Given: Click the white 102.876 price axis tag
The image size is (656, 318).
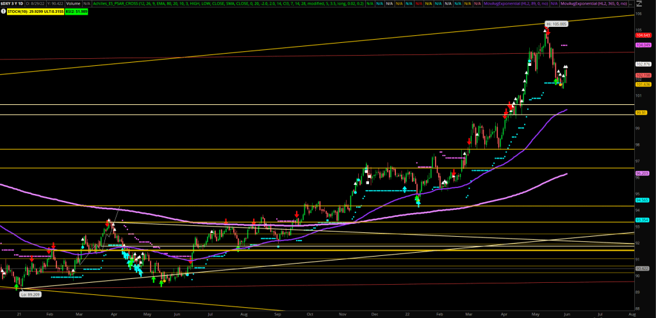Looking at the screenshot, I should (x=643, y=64).
